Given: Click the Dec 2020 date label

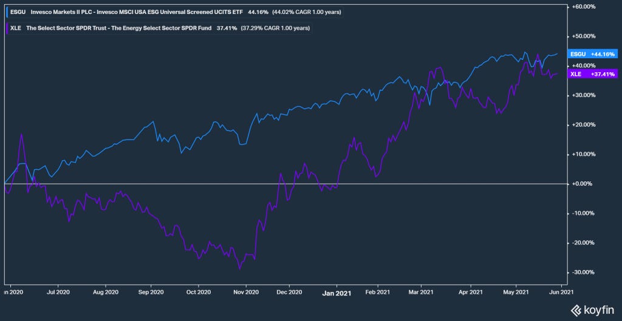Looking at the screenshot, I should pyautogui.click(x=289, y=292).
